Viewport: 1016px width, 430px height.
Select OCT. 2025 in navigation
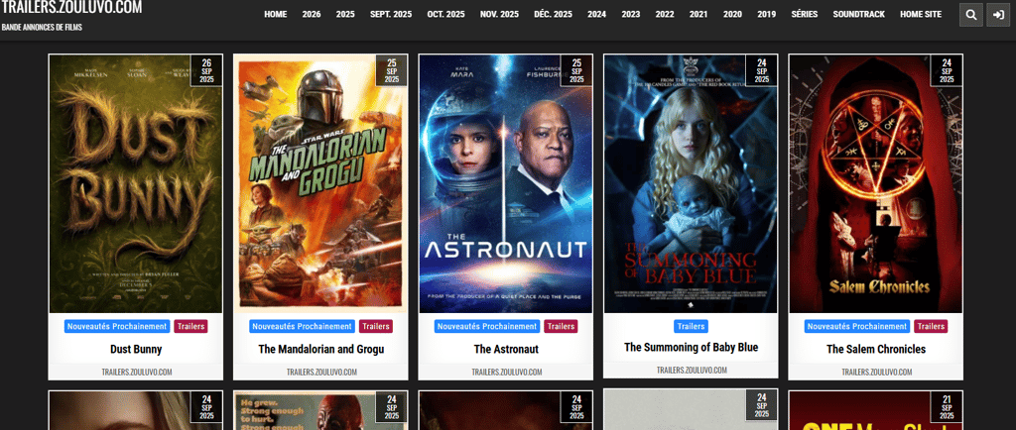pos(445,14)
